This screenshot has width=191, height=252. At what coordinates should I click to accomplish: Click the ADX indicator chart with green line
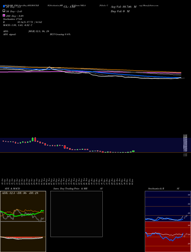(x=23, y=206)
